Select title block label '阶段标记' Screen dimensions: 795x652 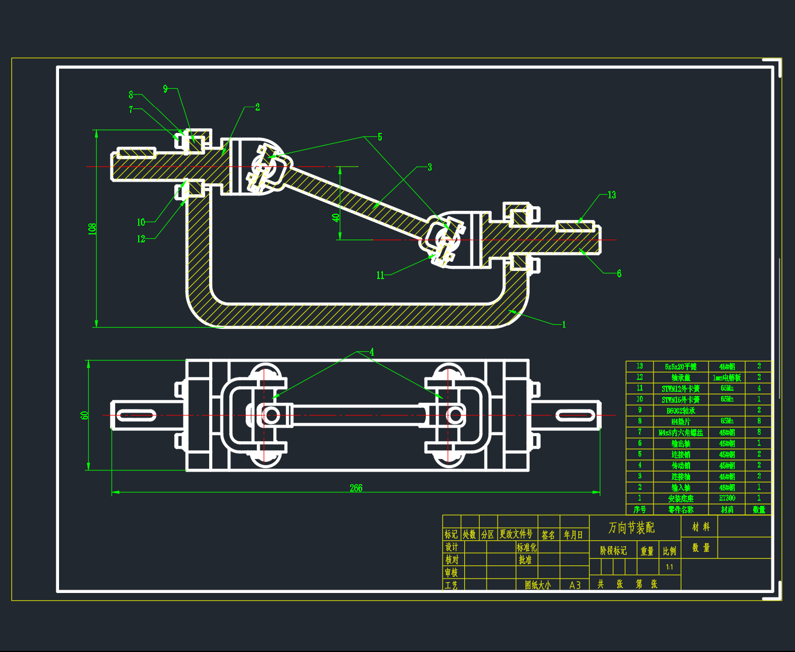point(613,551)
